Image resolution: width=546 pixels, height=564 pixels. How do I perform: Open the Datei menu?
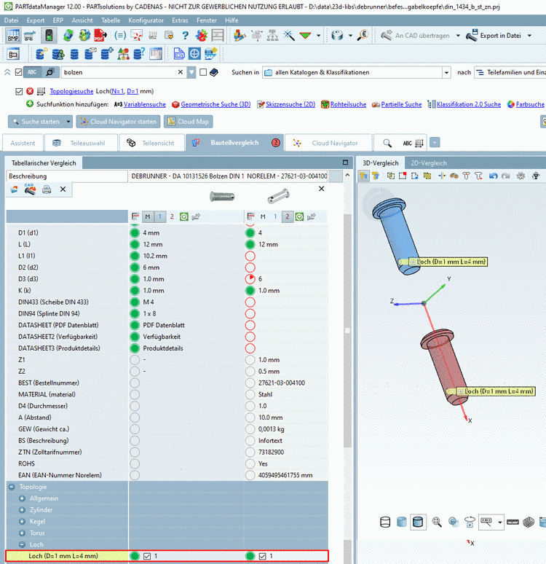click(11, 20)
